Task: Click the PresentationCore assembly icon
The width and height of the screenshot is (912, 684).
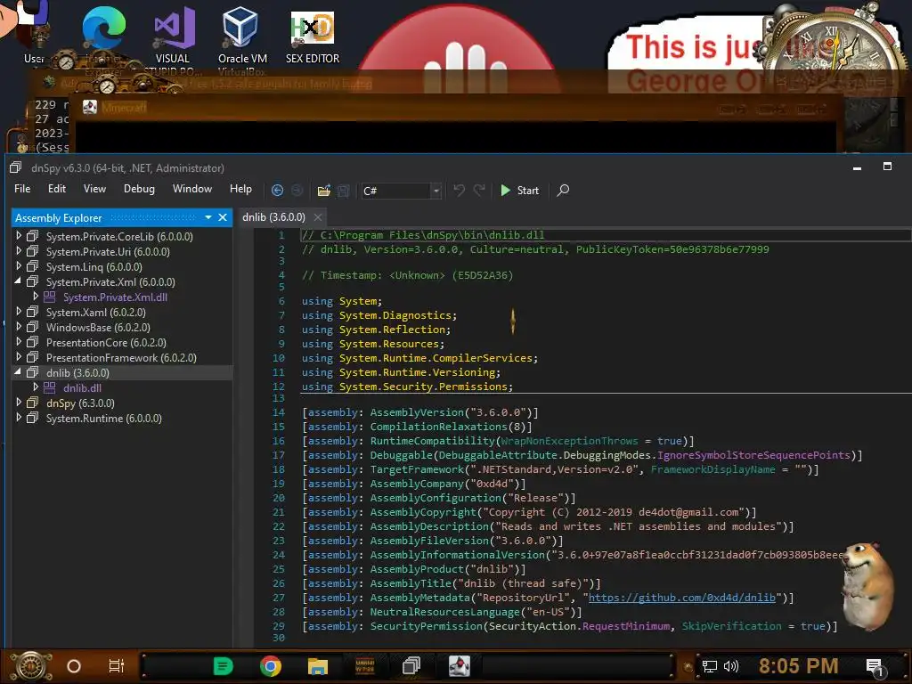Action: pos(33,342)
